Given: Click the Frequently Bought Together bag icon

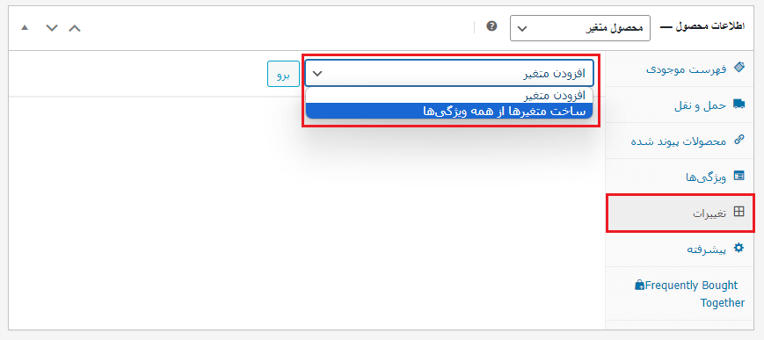Looking at the screenshot, I should (x=640, y=285).
